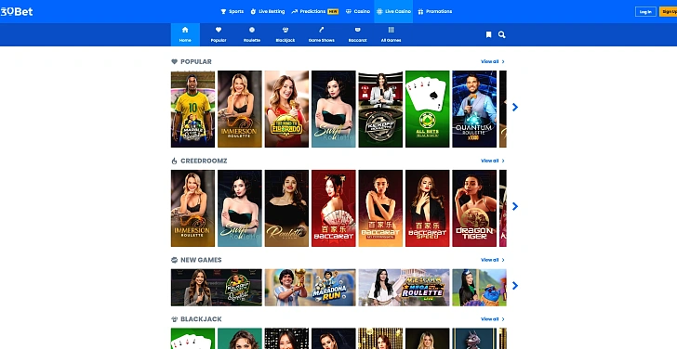Advance the New Games row right arrow
The height and width of the screenshot is (349, 677).
tap(514, 285)
